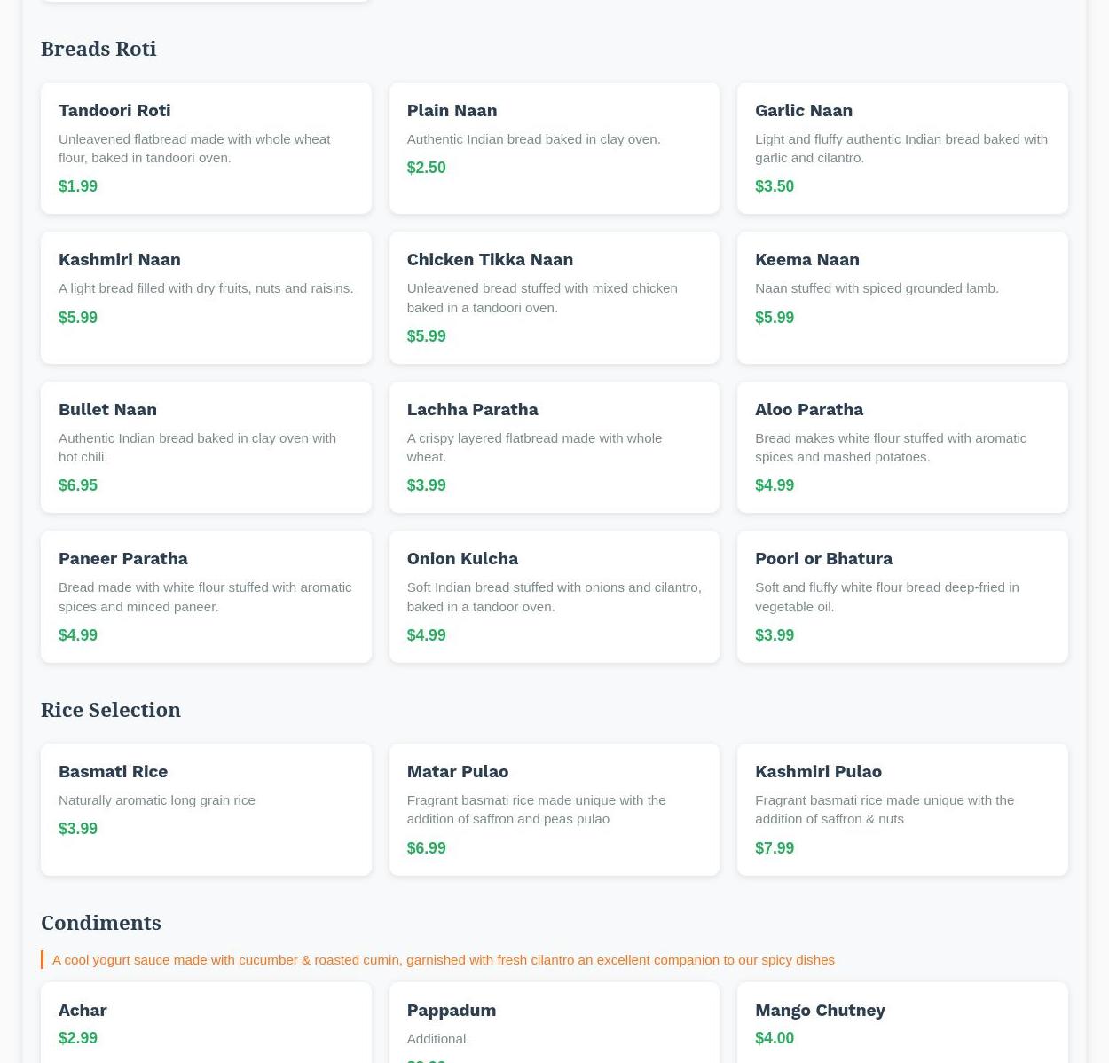Click the Rice Selection section heading
The height and width of the screenshot is (1063, 1109).
pyautogui.click(x=111, y=710)
